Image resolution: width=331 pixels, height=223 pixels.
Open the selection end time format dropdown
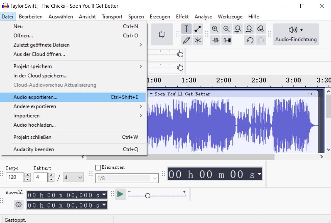(x=104, y=204)
